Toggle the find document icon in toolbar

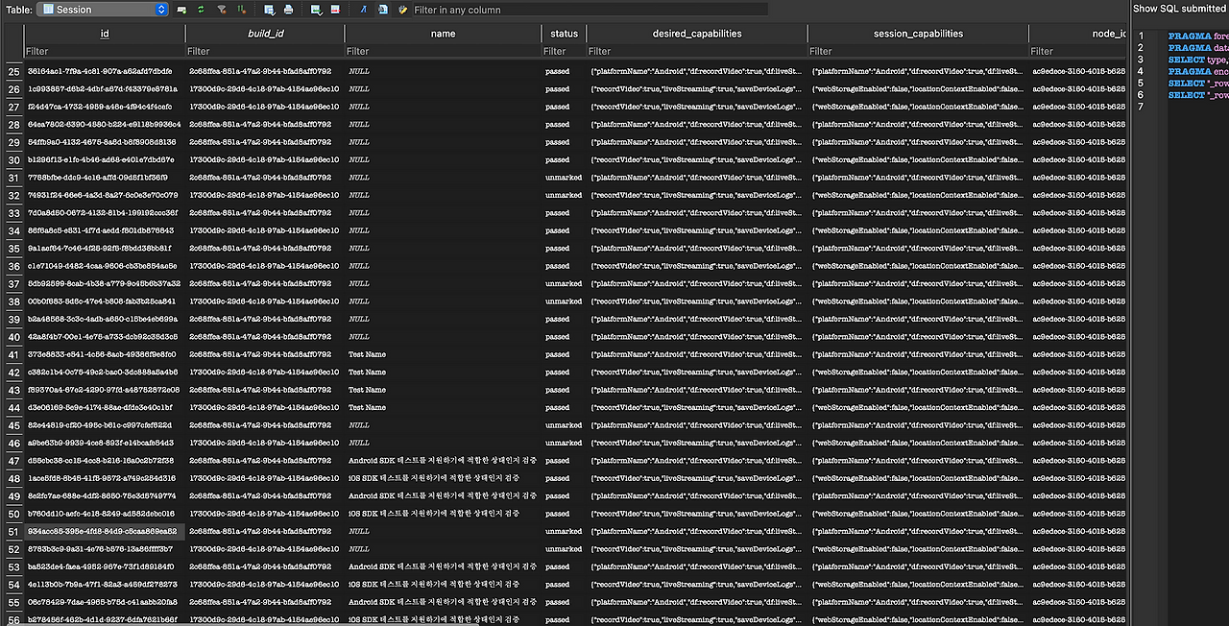coord(382,10)
